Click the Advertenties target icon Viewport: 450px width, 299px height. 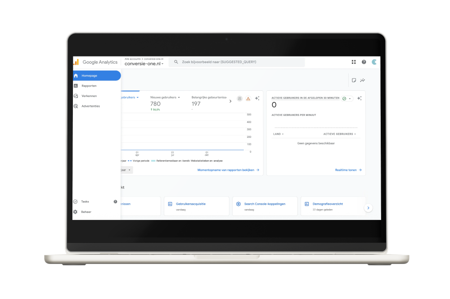click(x=76, y=106)
